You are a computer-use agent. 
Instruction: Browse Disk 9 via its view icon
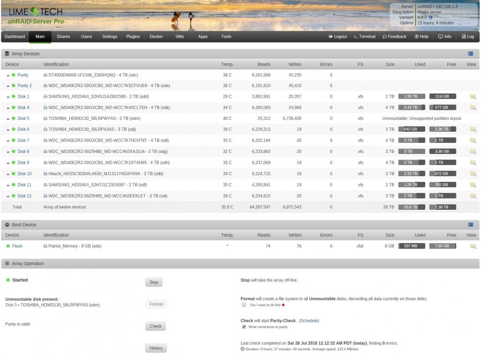473,163
